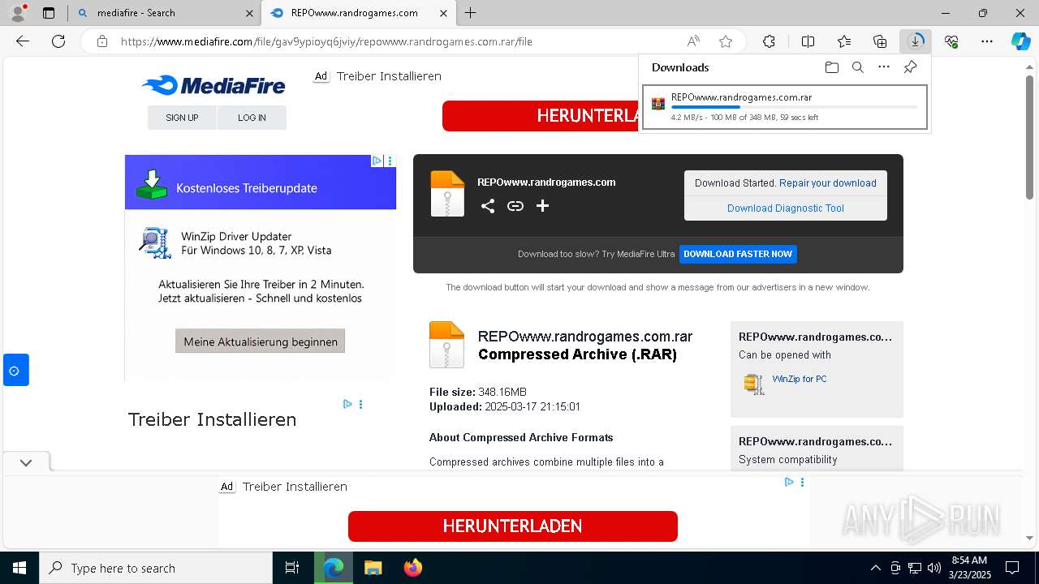Show hidden system tray icons
This screenshot has height=584, width=1039.
tap(875, 568)
